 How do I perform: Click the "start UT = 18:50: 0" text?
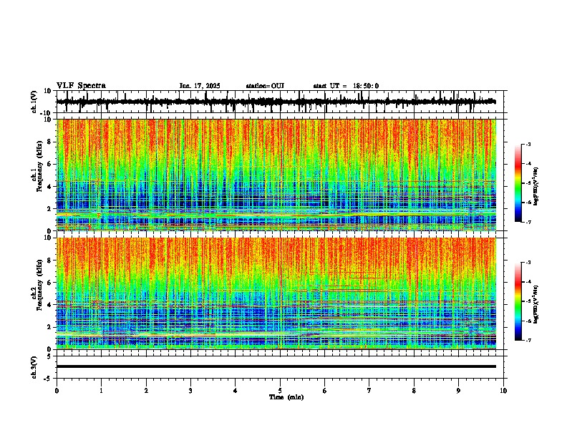pos(346,86)
